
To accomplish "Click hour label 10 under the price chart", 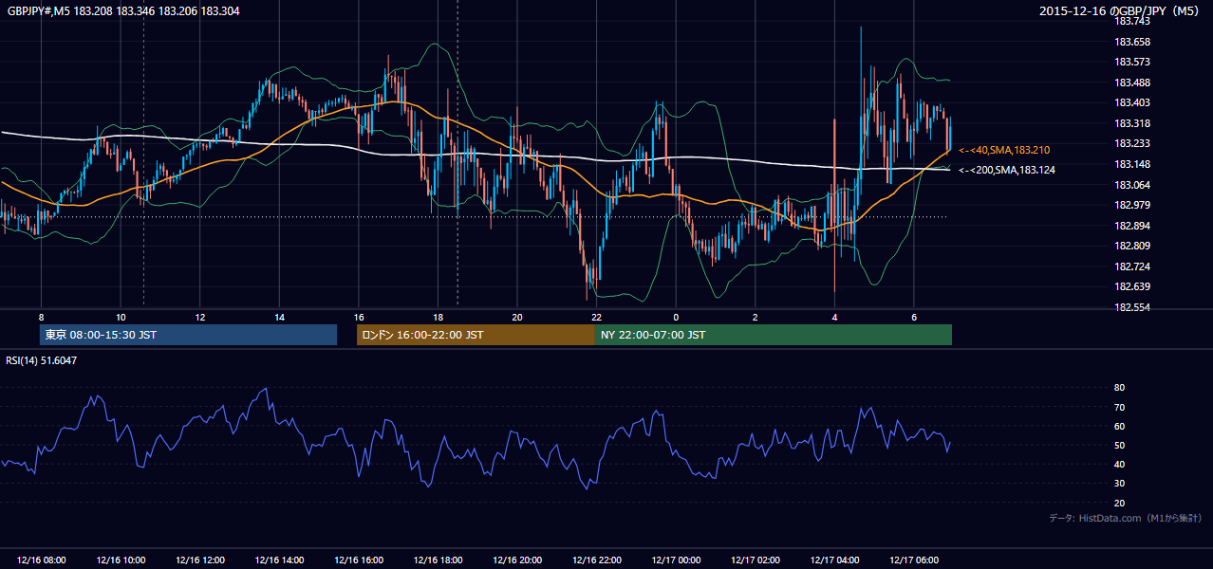I will (x=121, y=317).
